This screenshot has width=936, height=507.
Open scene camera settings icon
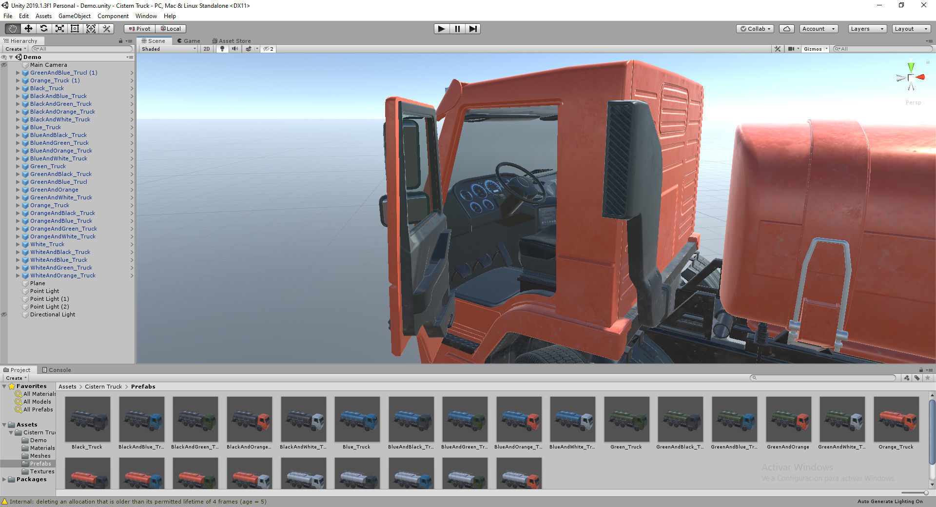tap(791, 49)
